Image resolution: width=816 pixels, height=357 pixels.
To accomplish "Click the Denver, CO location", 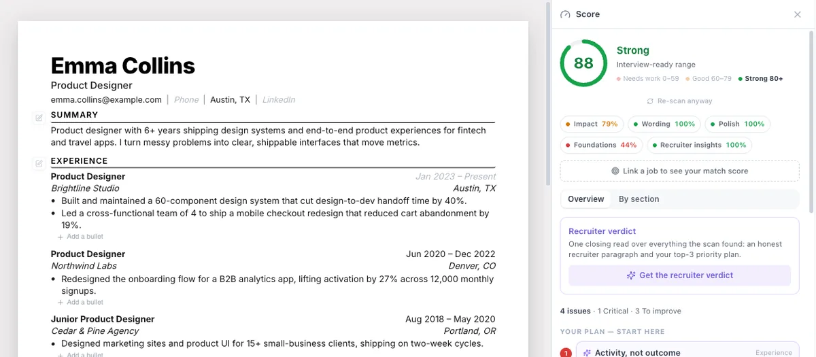I will (x=473, y=266).
